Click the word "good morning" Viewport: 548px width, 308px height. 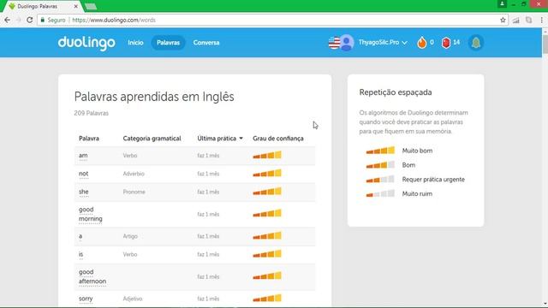(90, 214)
